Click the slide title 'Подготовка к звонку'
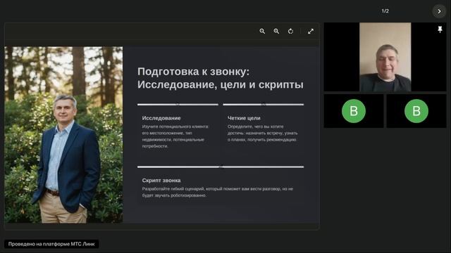This screenshot has height=253, width=451. click(193, 72)
